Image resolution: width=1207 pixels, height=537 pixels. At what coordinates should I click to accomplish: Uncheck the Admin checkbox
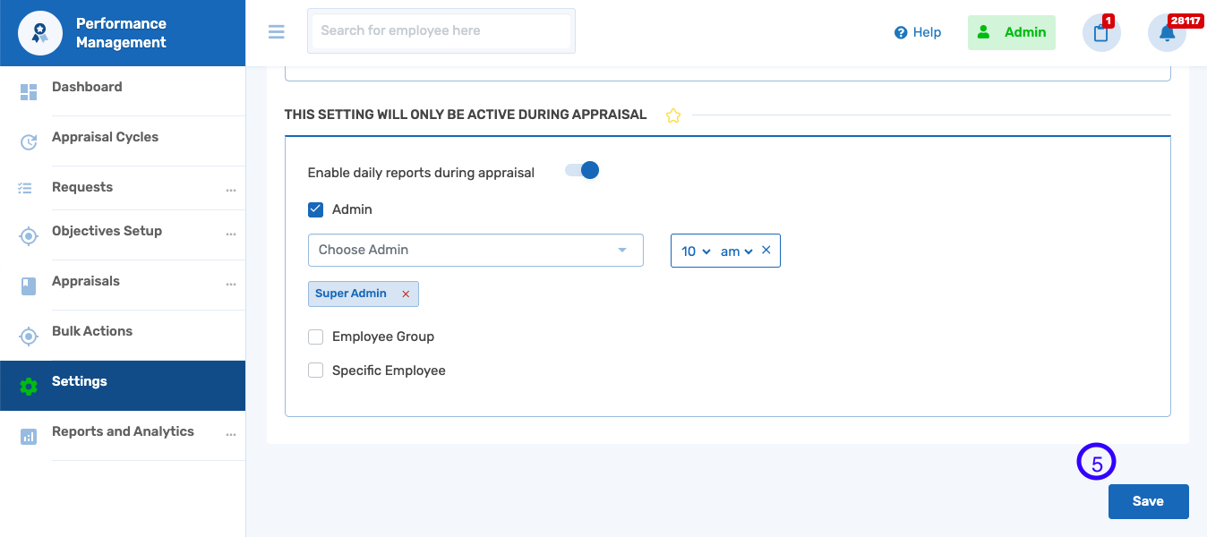[x=315, y=209]
